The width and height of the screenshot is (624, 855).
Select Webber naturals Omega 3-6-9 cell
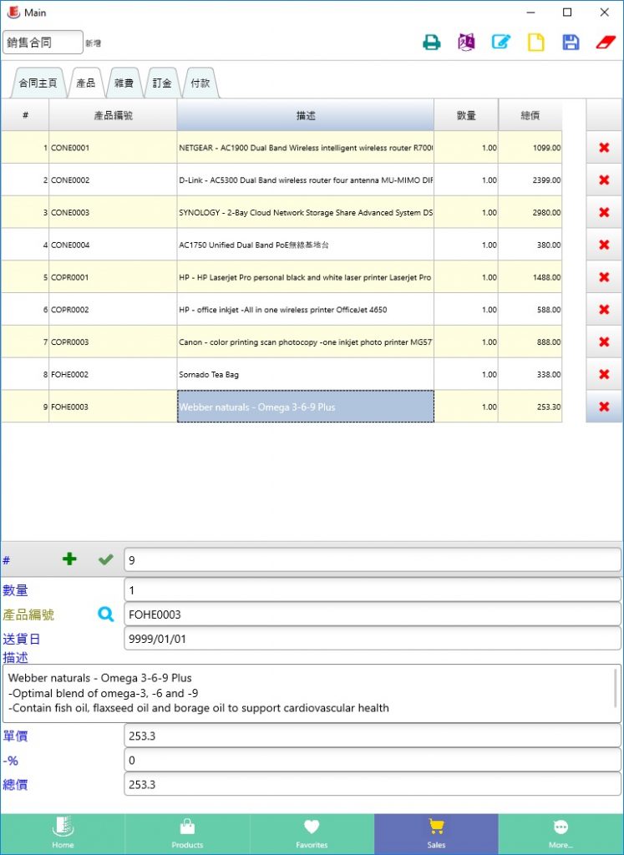[x=306, y=407]
